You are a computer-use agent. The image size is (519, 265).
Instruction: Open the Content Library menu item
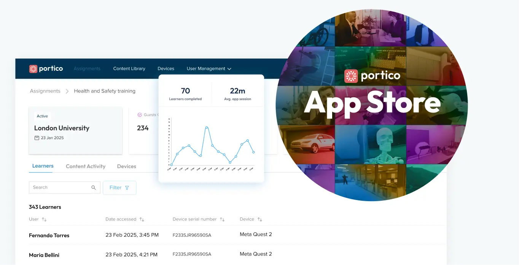(x=129, y=68)
